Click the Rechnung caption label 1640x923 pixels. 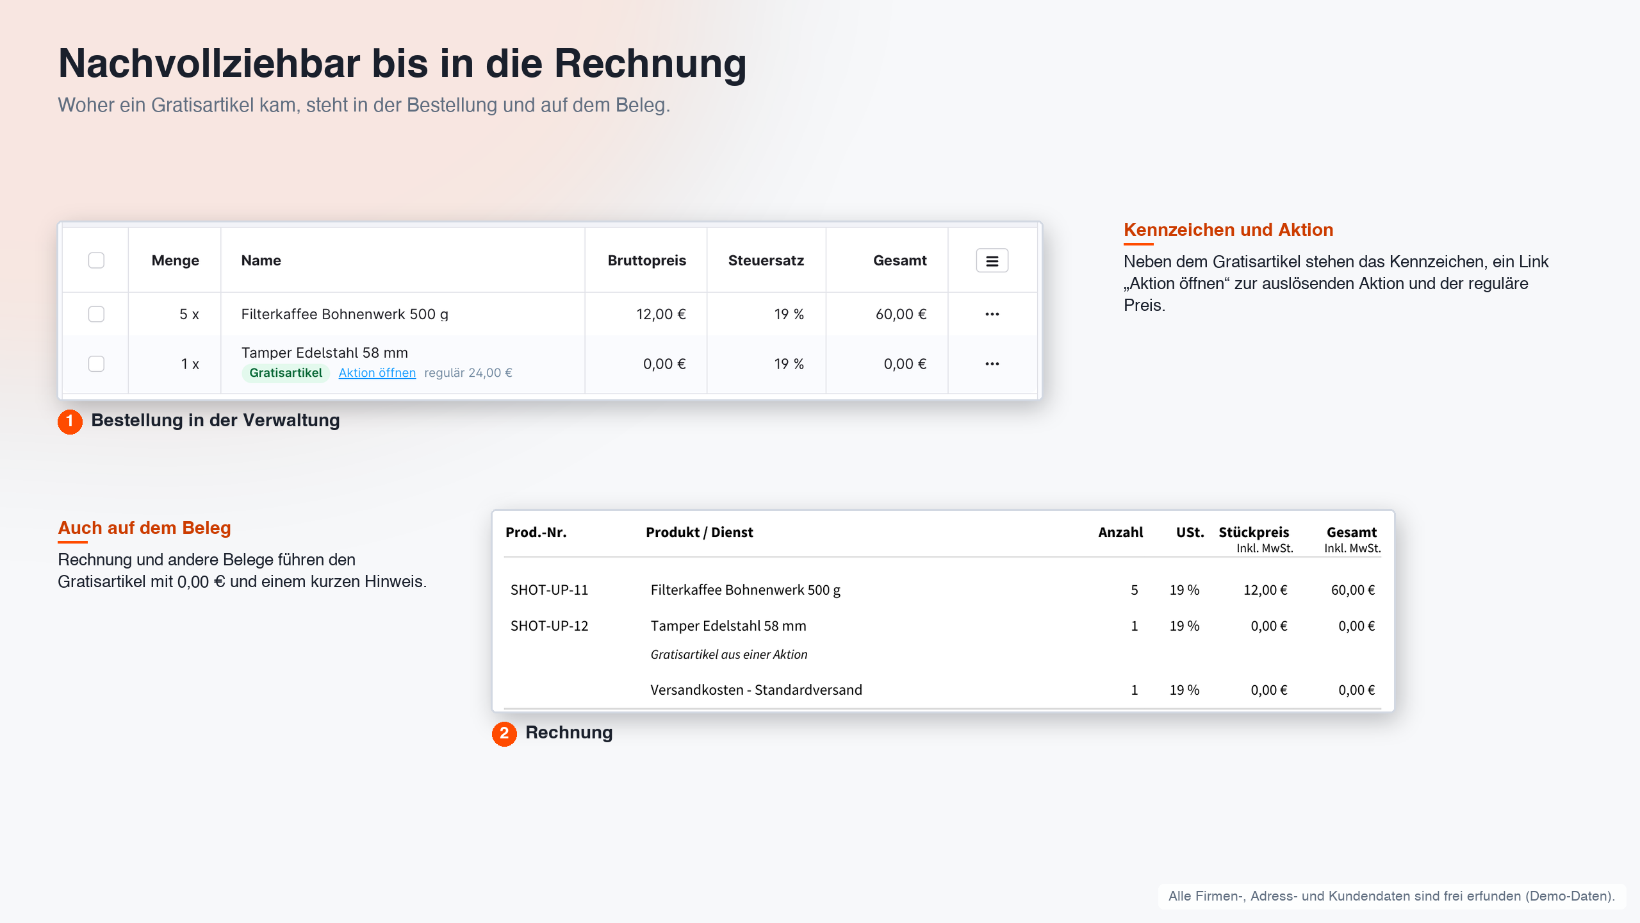(x=569, y=733)
